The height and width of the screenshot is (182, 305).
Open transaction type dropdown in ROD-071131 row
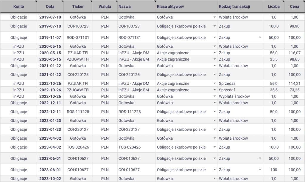coord(260,38)
